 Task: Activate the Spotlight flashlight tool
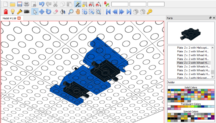point(19,12)
